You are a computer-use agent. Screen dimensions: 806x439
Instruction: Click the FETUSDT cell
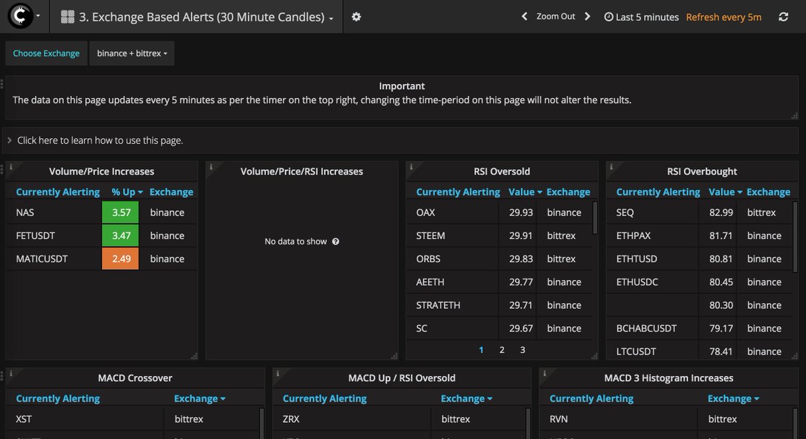pos(54,236)
